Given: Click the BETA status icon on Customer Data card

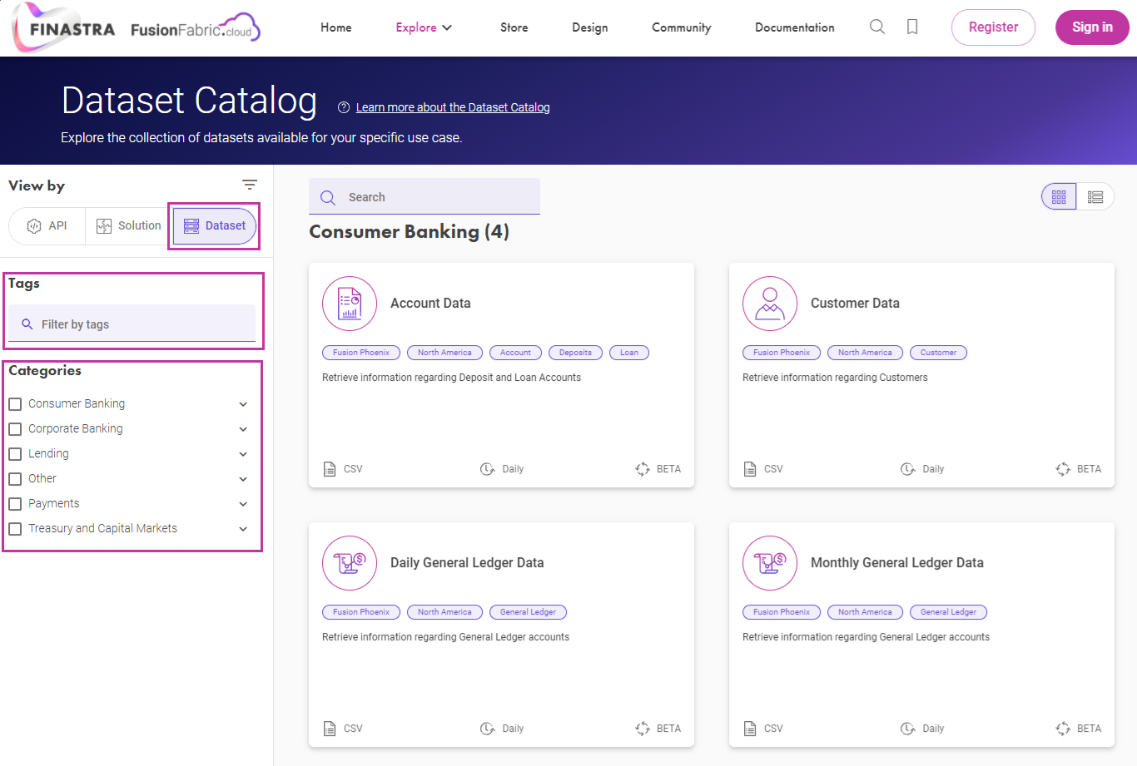Looking at the screenshot, I should 1063,469.
